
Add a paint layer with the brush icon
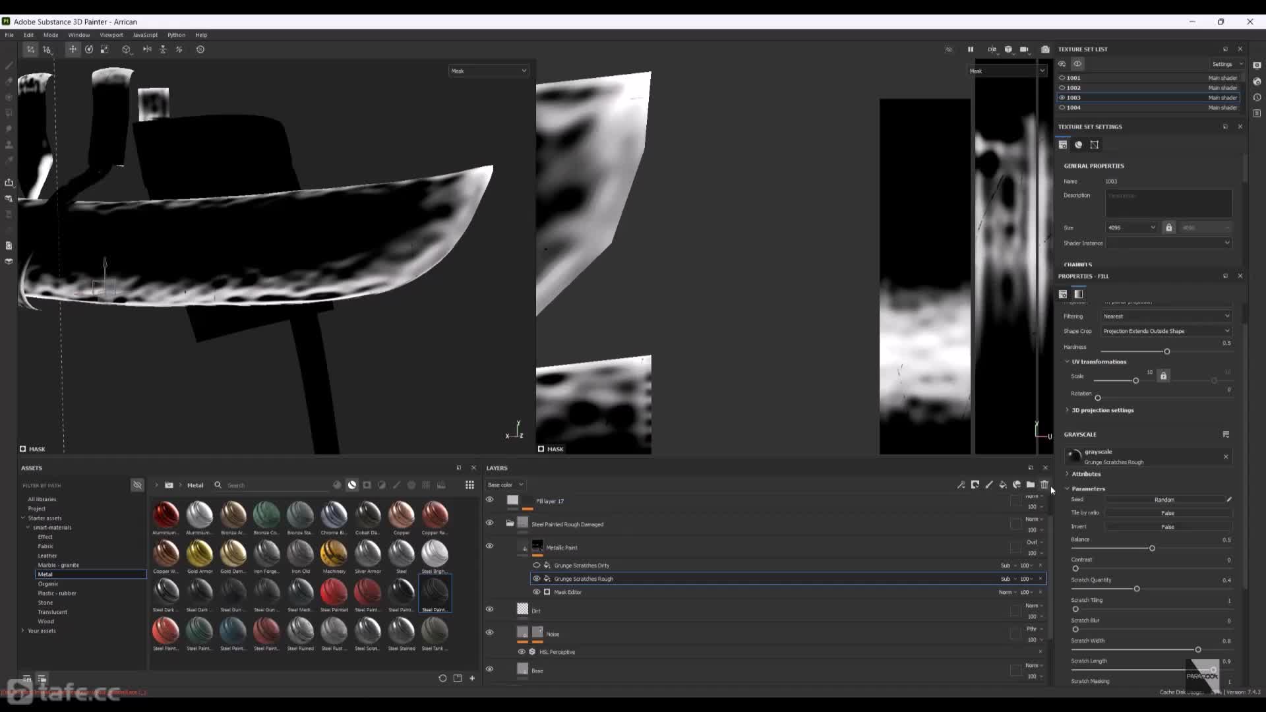(989, 485)
